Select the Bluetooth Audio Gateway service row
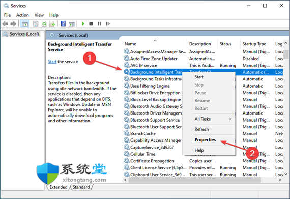290x199 pixels. click(203, 106)
